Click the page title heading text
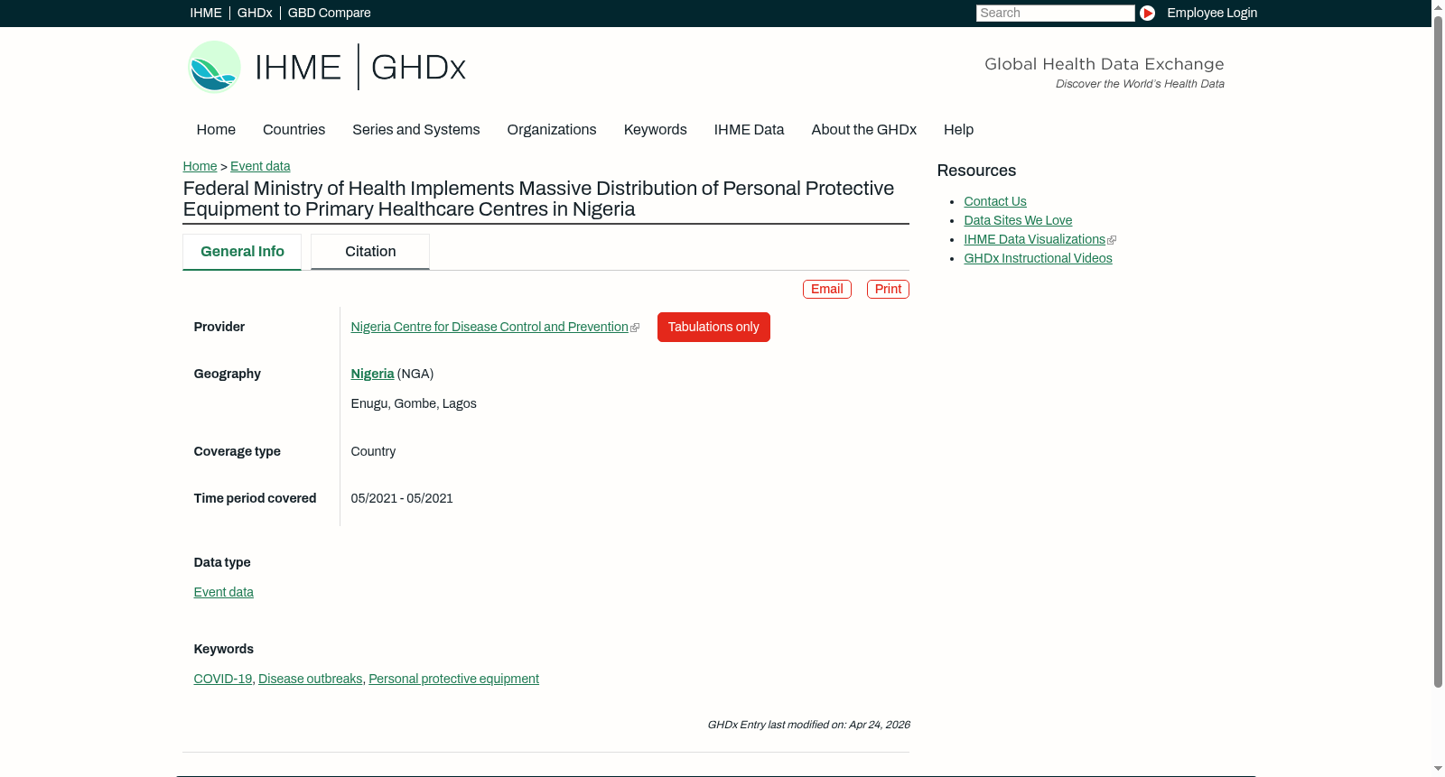The width and height of the screenshot is (1445, 777). click(x=538, y=199)
